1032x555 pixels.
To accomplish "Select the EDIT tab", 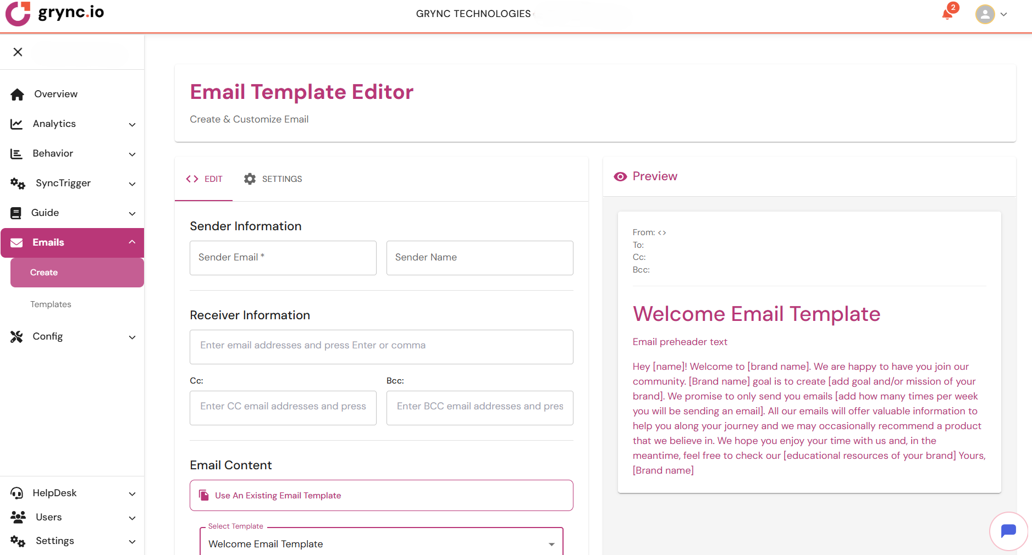I will (x=204, y=179).
